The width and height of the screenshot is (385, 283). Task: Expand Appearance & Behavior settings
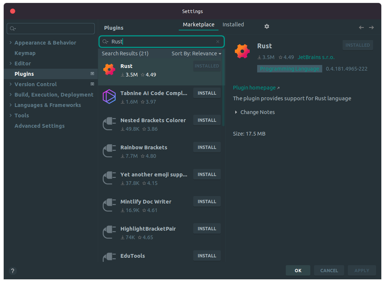(10, 42)
